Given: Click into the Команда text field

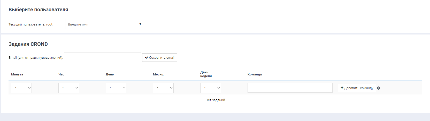Looking at the screenshot, I should pyautogui.click(x=290, y=88).
